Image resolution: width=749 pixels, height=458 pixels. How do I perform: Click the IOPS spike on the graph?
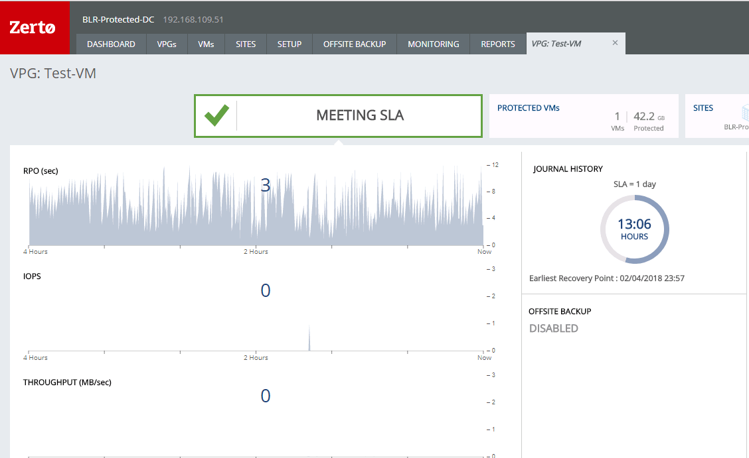pos(309,339)
